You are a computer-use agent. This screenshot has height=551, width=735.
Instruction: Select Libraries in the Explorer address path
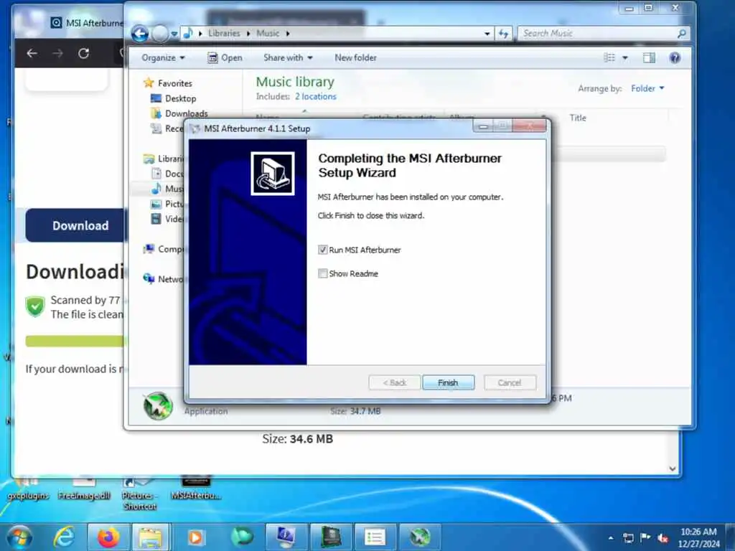point(224,33)
